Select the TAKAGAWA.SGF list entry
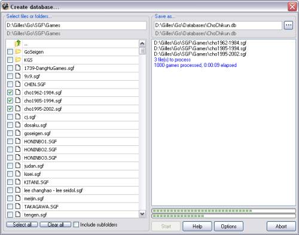This screenshot has height=235, width=299. (41, 207)
